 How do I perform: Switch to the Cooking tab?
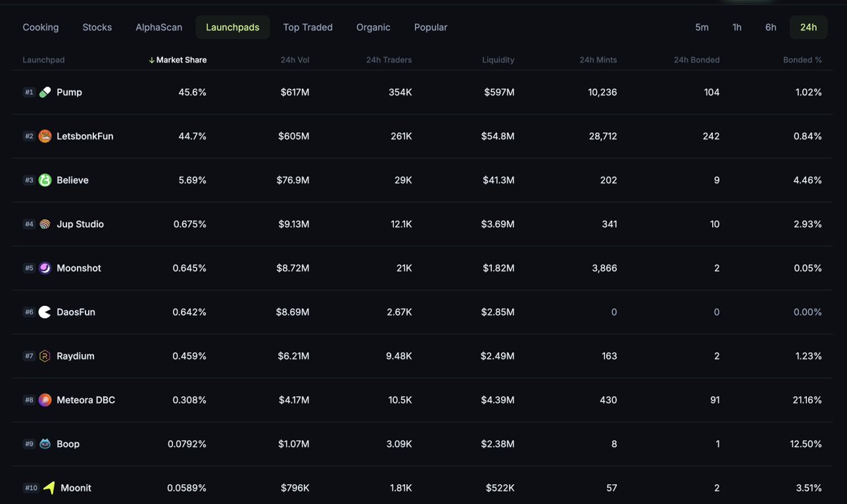(41, 27)
